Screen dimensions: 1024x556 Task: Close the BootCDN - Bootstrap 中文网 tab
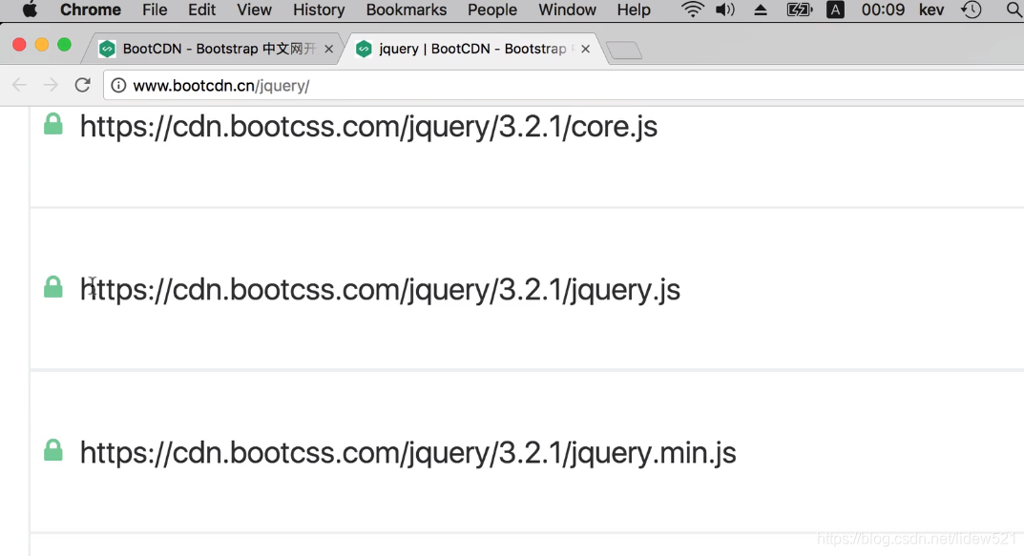(x=328, y=49)
